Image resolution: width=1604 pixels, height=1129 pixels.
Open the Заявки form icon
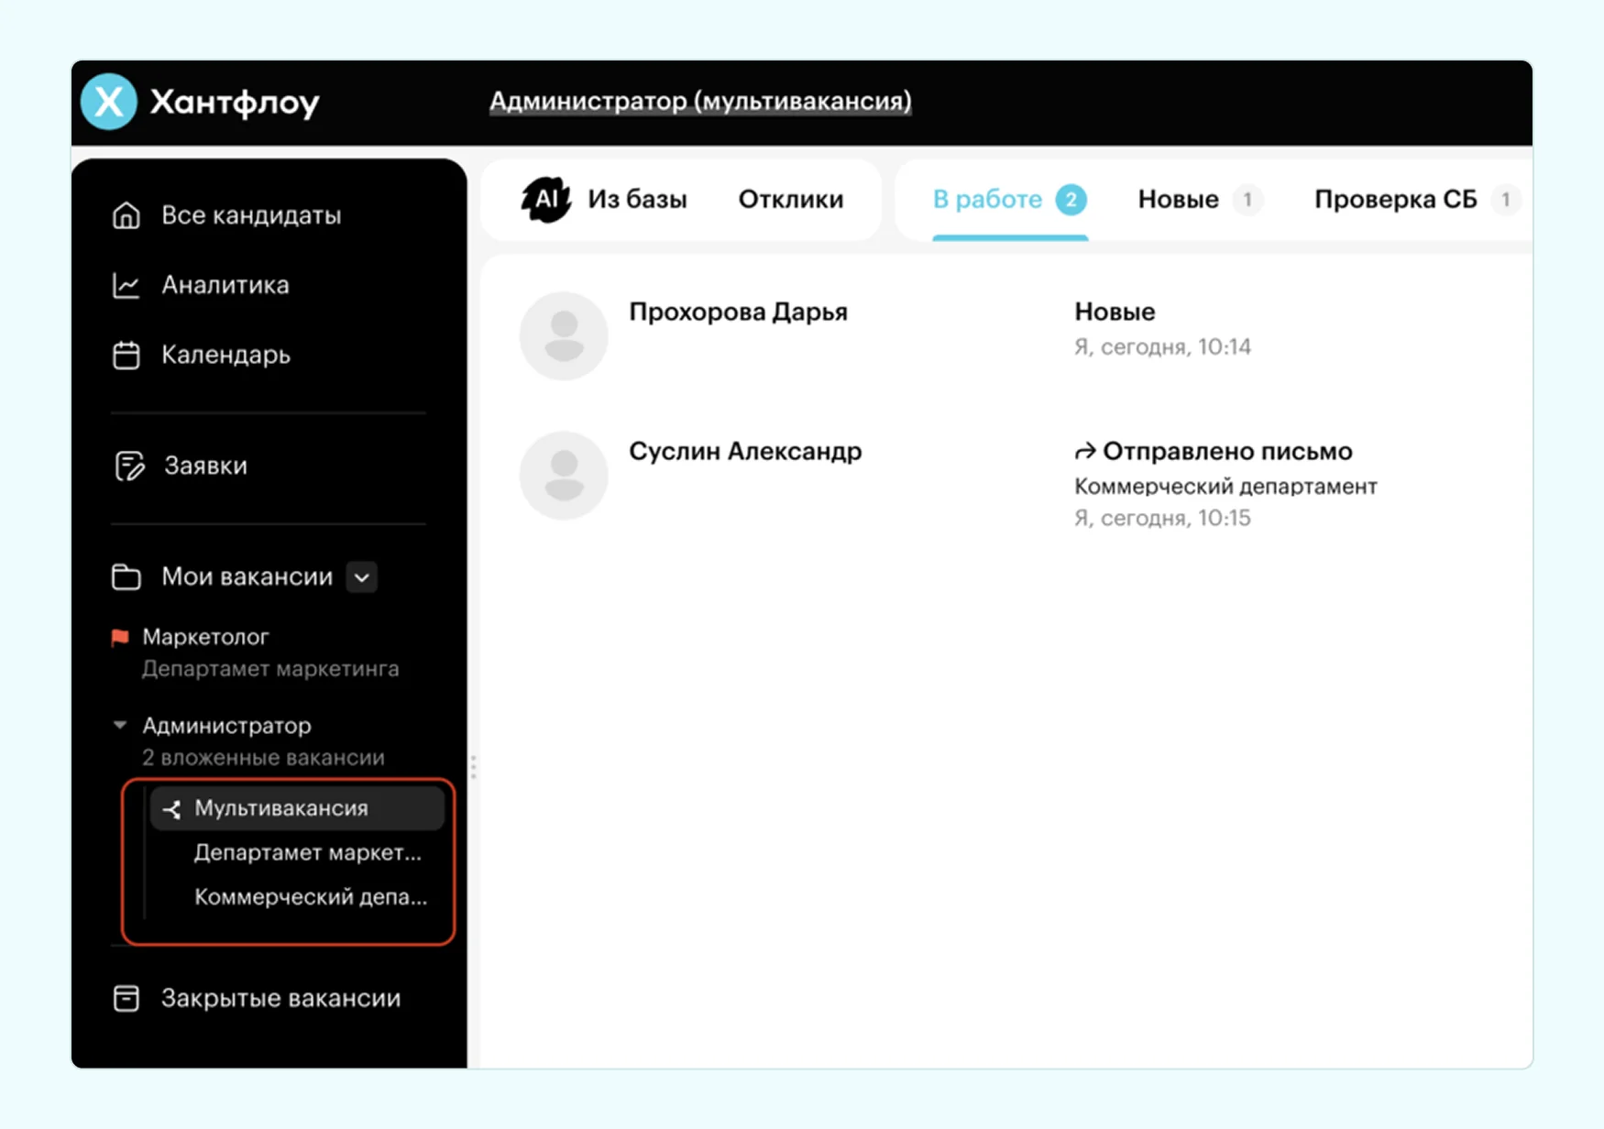pos(129,466)
